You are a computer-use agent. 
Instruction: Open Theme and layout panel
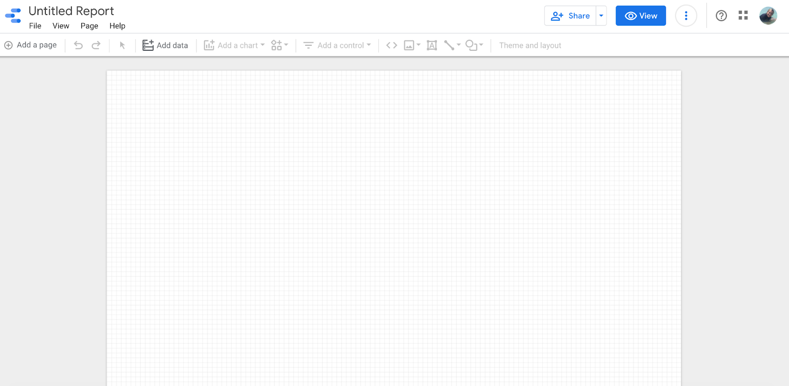pos(530,45)
